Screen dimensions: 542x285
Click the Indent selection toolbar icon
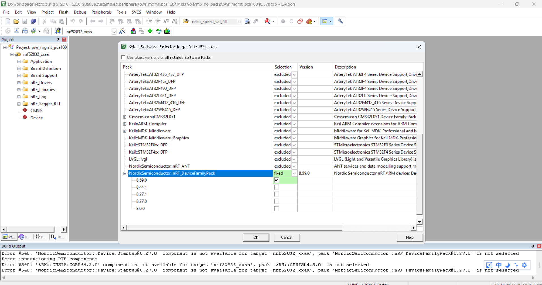(149, 21)
